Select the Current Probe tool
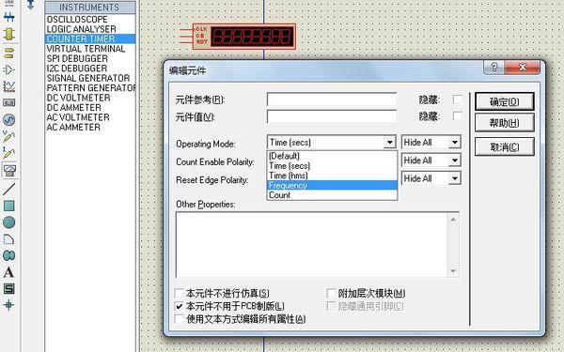Viewport: 564px width, 352px height. coord(8,153)
